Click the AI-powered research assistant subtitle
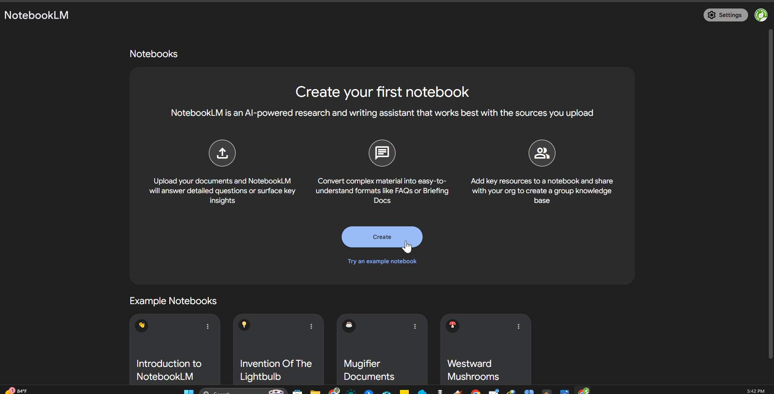 tap(382, 113)
